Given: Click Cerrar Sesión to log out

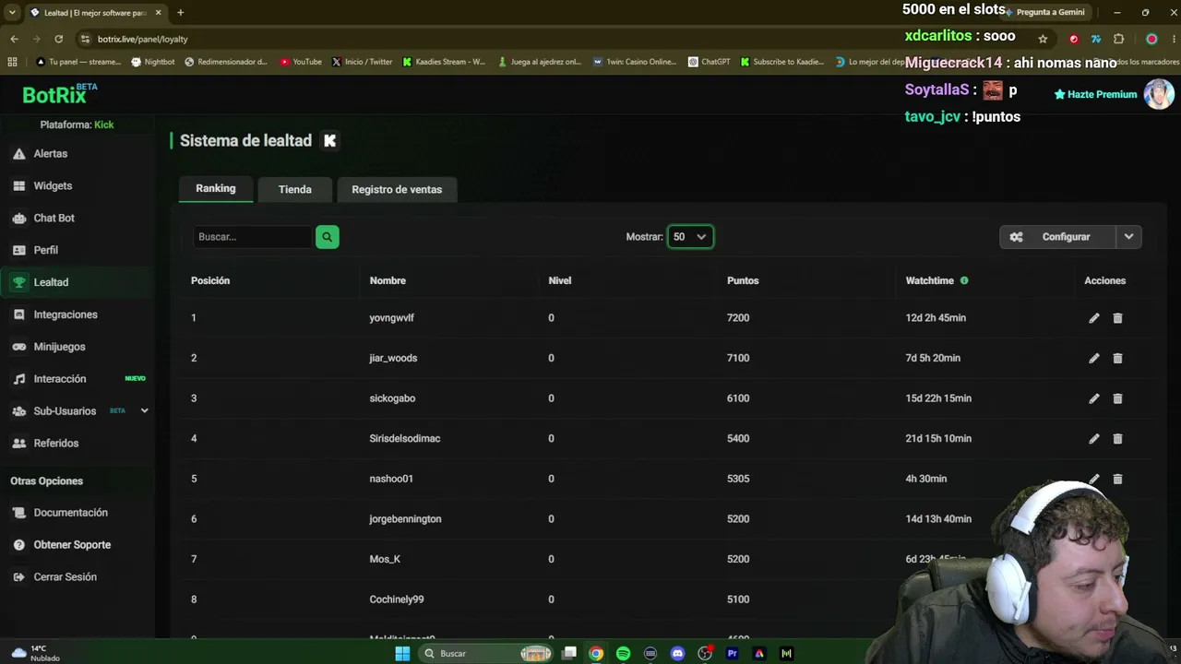Looking at the screenshot, I should click(x=65, y=577).
